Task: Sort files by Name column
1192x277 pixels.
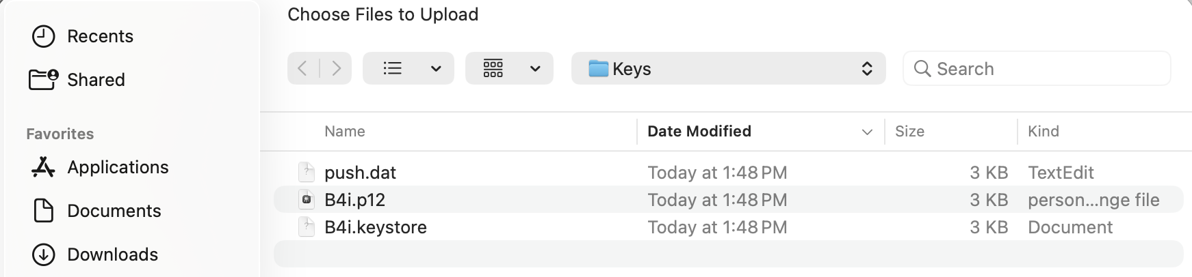Action: coord(345,132)
